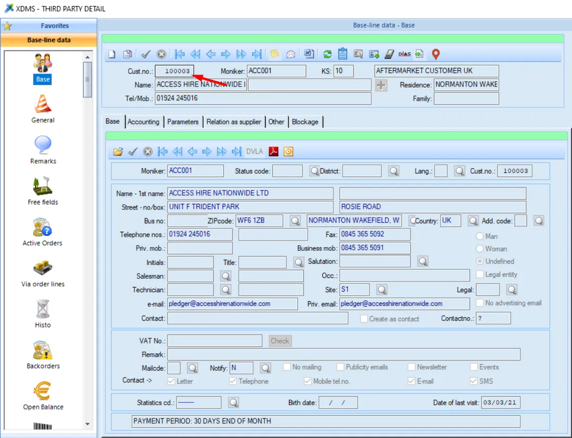Screen dimensions: 572x438
Task: Click the Check button beside VAT No.
Action: coord(280,341)
